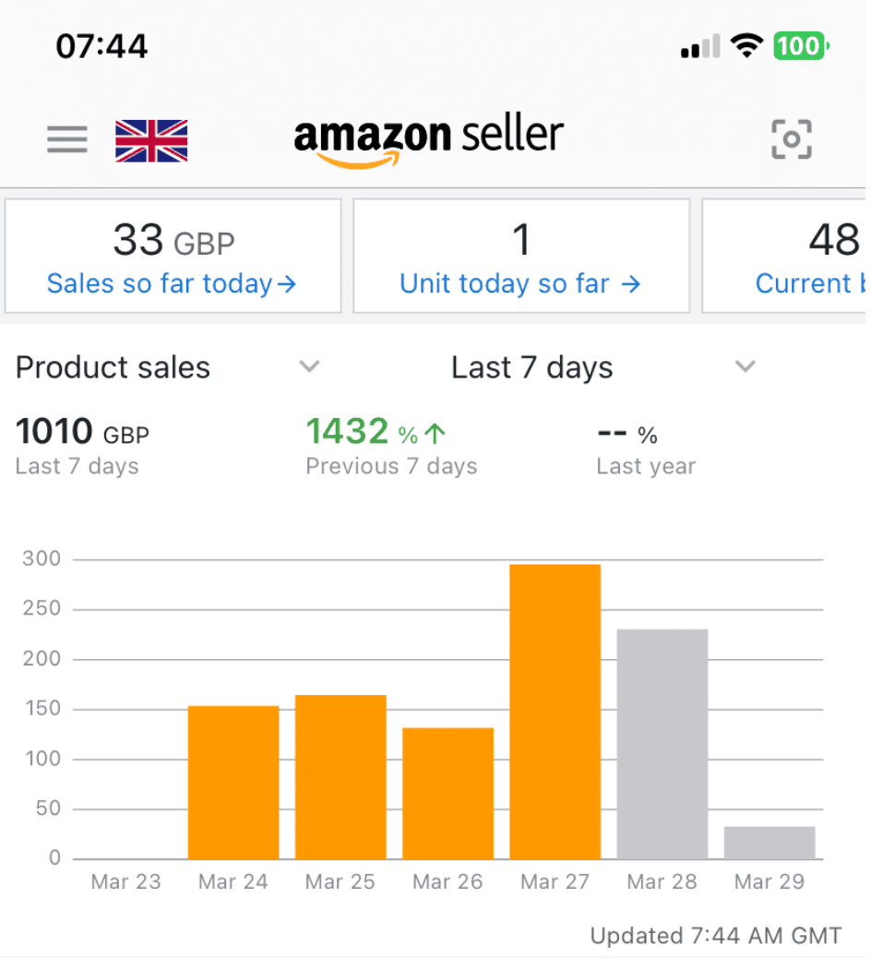Tap the amazon seller logo
This screenshot has height=958, width=871.
click(x=428, y=139)
